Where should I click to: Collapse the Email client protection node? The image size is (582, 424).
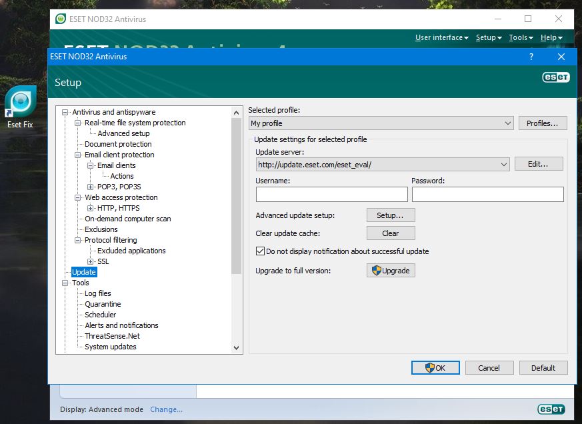[77, 155]
